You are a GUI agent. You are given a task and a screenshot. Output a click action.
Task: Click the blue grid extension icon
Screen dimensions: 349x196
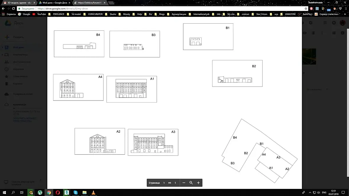click(x=317, y=9)
